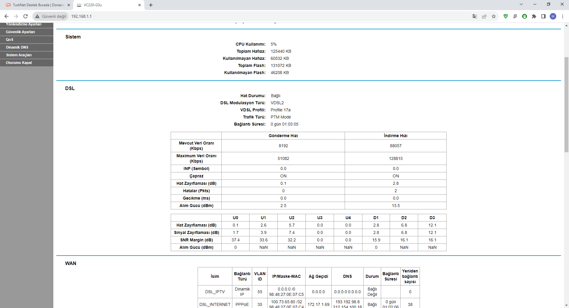Select the U0 SNR Margin cell 37.4

coord(236,240)
